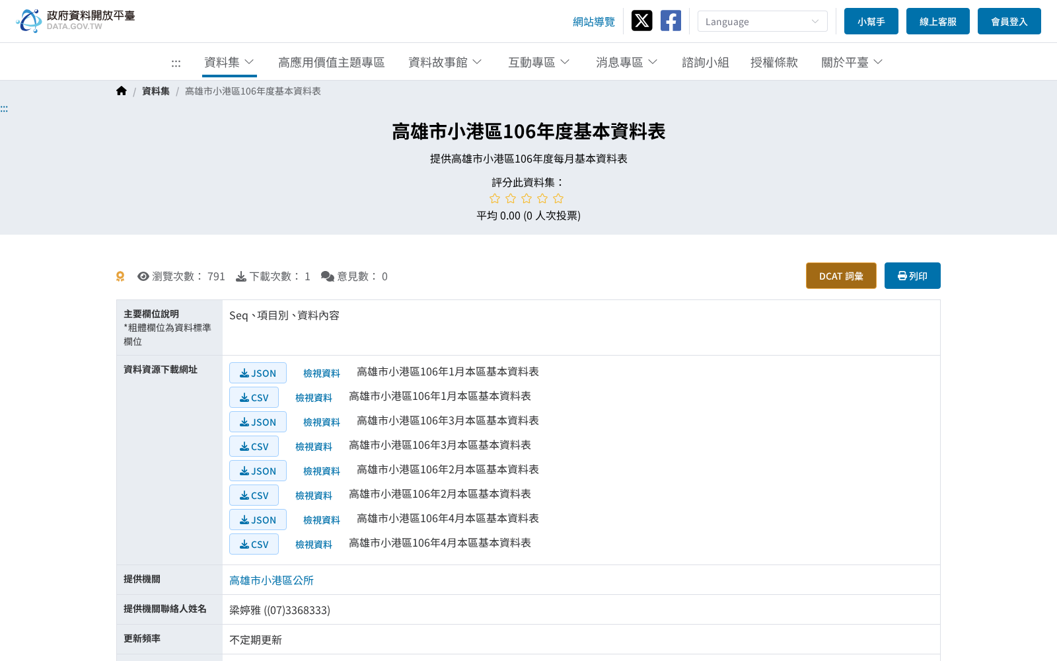The height and width of the screenshot is (661, 1057).
Task: Rate dataset with fourth star
Action: pyautogui.click(x=542, y=198)
